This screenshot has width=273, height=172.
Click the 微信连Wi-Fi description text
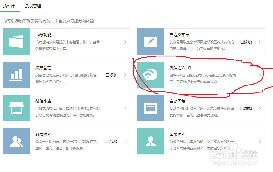pos(203,78)
